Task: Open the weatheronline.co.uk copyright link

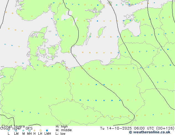Action: coord(150,132)
